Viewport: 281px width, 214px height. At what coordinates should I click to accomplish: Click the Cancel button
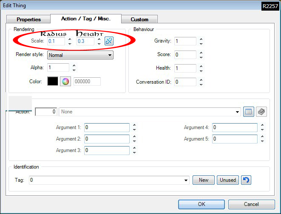(251, 204)
